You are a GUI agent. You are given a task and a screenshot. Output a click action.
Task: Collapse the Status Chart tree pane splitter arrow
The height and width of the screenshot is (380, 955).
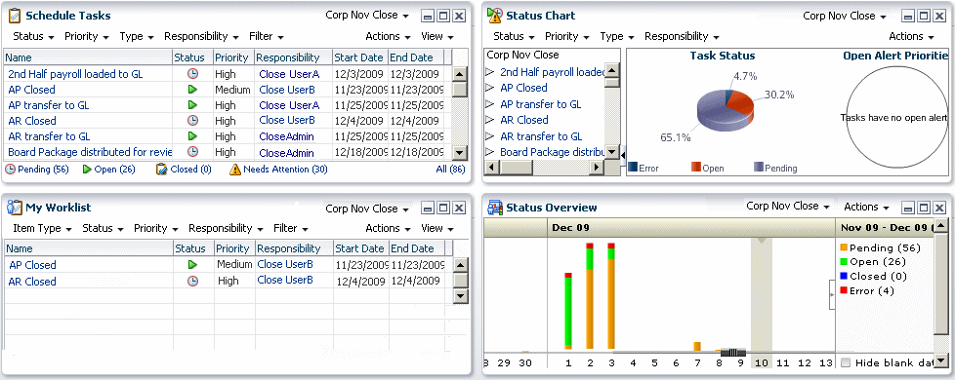click(x=623, y=155)
